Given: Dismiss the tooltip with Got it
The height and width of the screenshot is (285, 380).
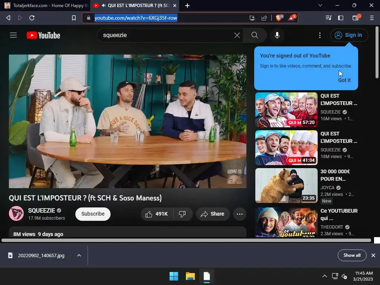Looking at the screenshot, I should pyautogui.click(x=344, y=80).
